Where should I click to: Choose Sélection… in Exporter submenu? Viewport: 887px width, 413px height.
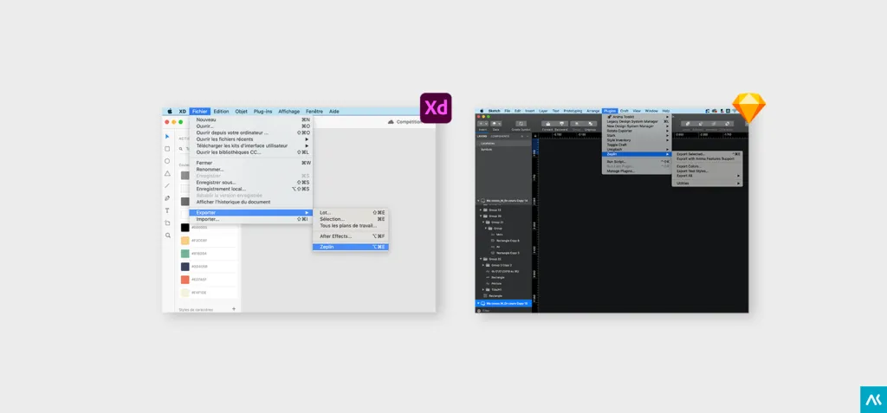351,219
